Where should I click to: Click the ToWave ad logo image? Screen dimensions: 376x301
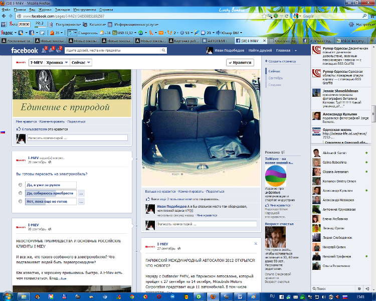click(x=275, y=176)
